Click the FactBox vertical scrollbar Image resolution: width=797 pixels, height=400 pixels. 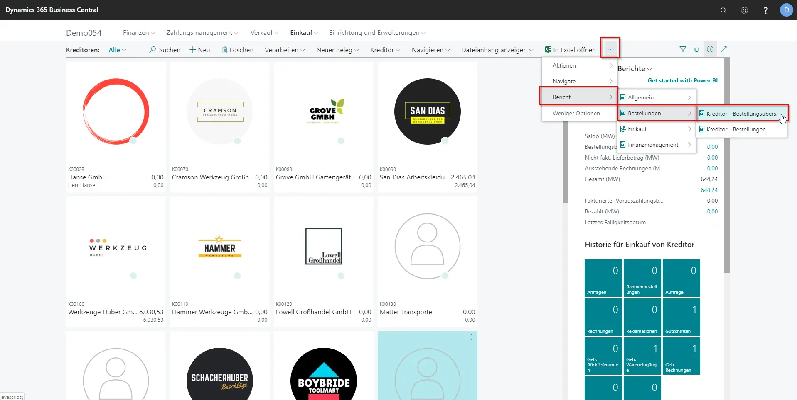click(x=727, y=166)
